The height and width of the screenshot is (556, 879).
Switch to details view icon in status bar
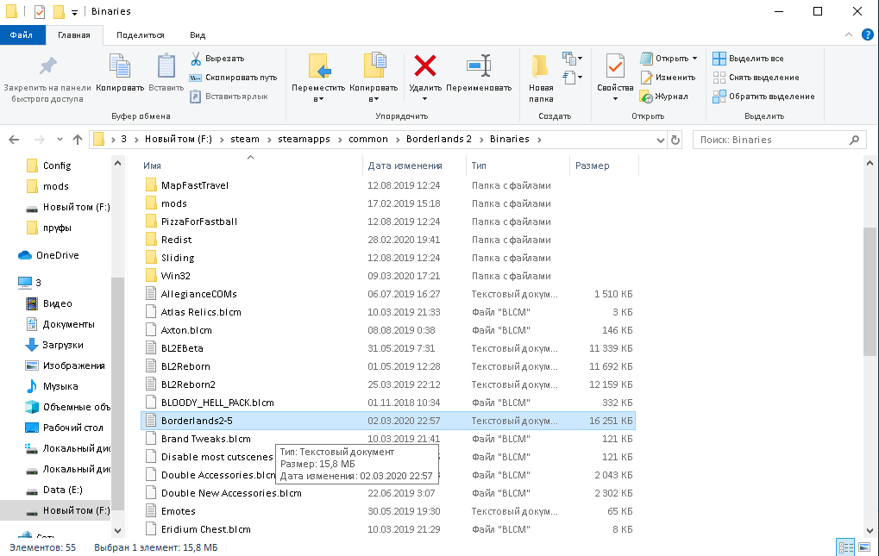tap(845, 547)
